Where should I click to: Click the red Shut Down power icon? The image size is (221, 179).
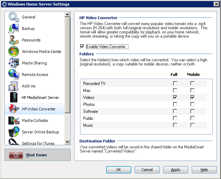16,155
